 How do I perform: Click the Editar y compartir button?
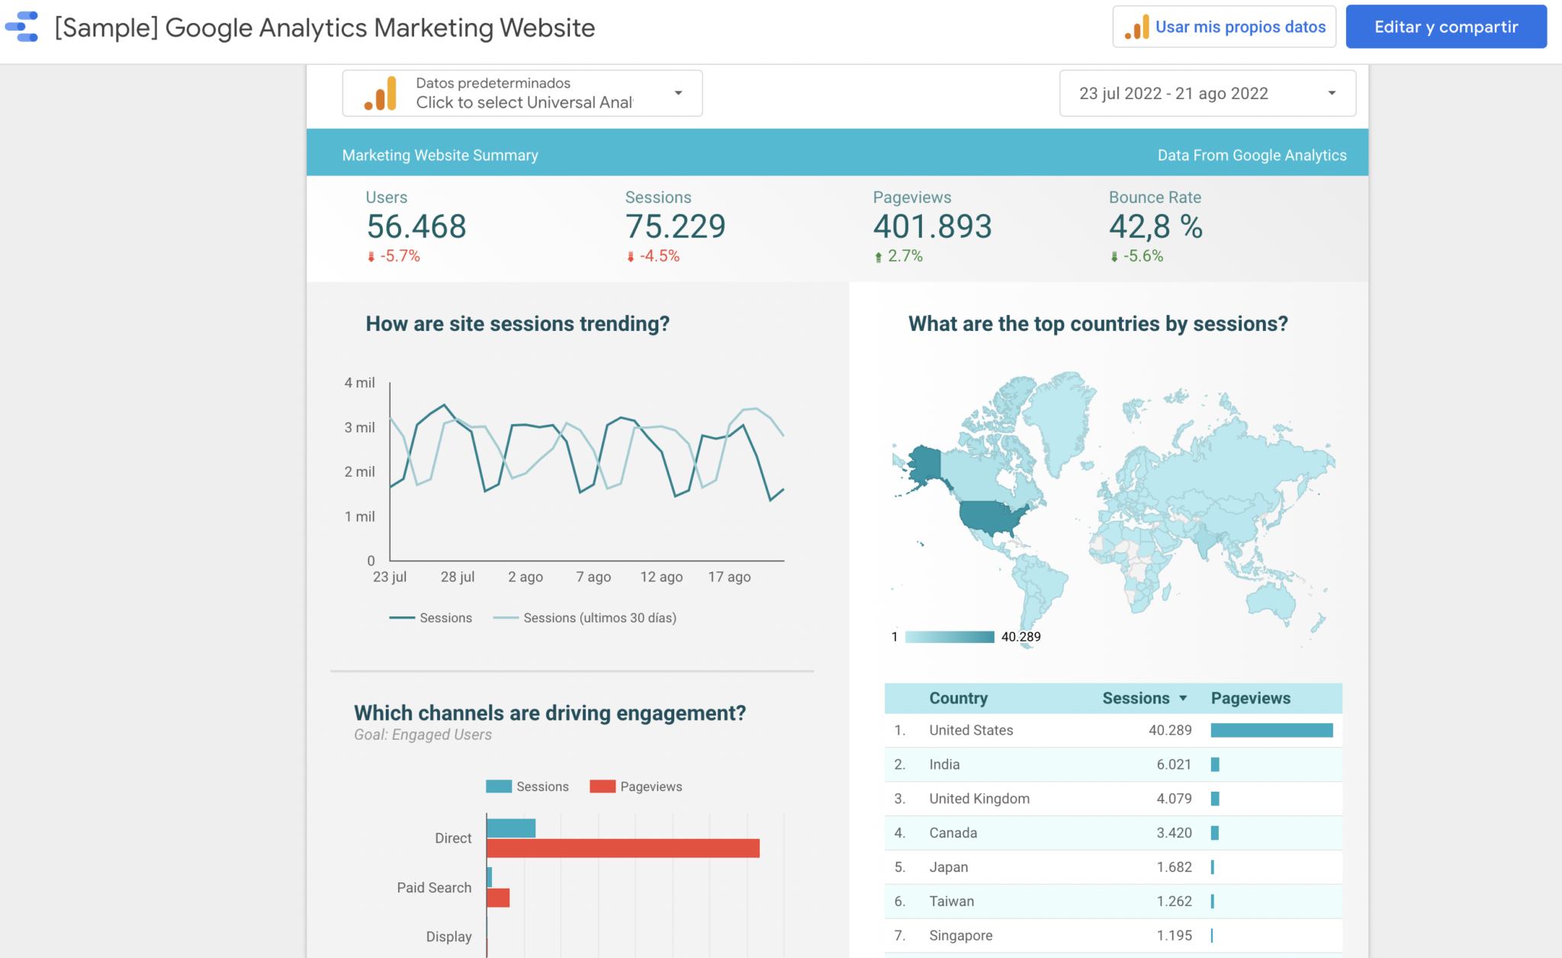coord(1445,27)
